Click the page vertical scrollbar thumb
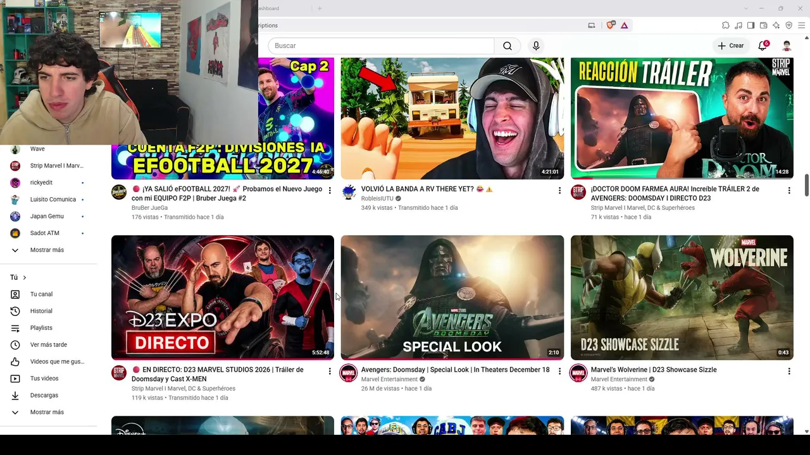The width and height of the screenshot is (810, 455). (x=806, y=186)
